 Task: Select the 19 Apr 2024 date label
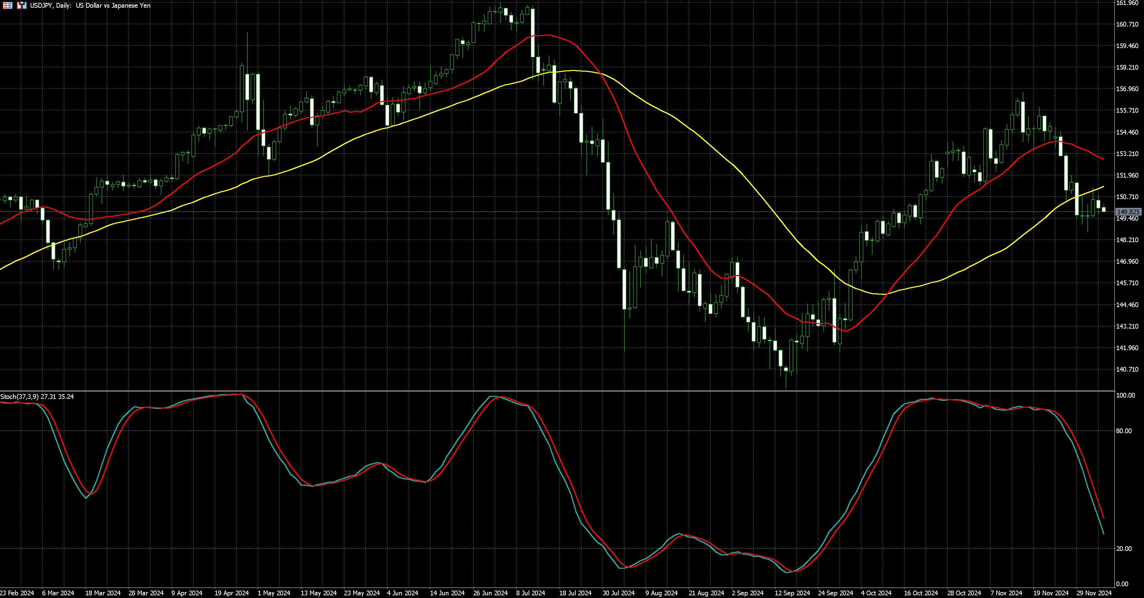(x=231, y=593)
